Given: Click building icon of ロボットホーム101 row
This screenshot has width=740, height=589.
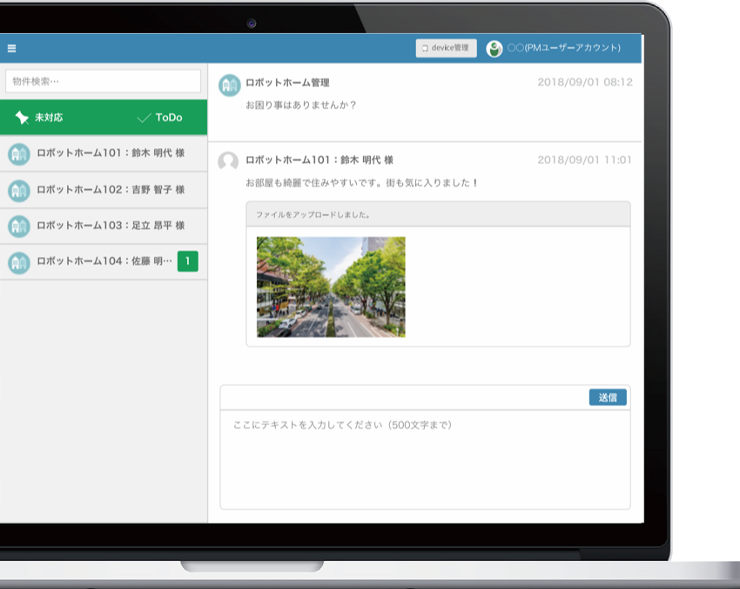Looking at the screenshot, I should coord(19,154).
